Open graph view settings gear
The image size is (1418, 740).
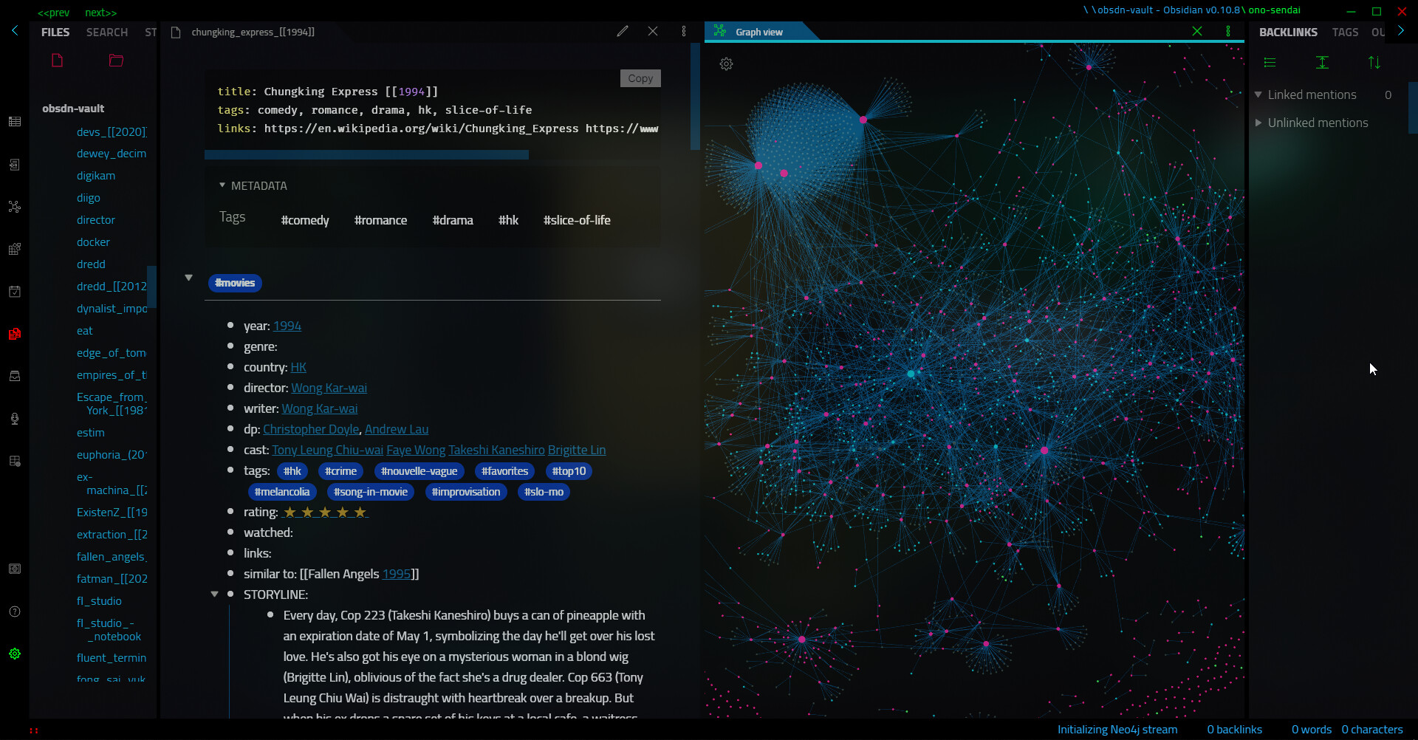tap(726, 64)
